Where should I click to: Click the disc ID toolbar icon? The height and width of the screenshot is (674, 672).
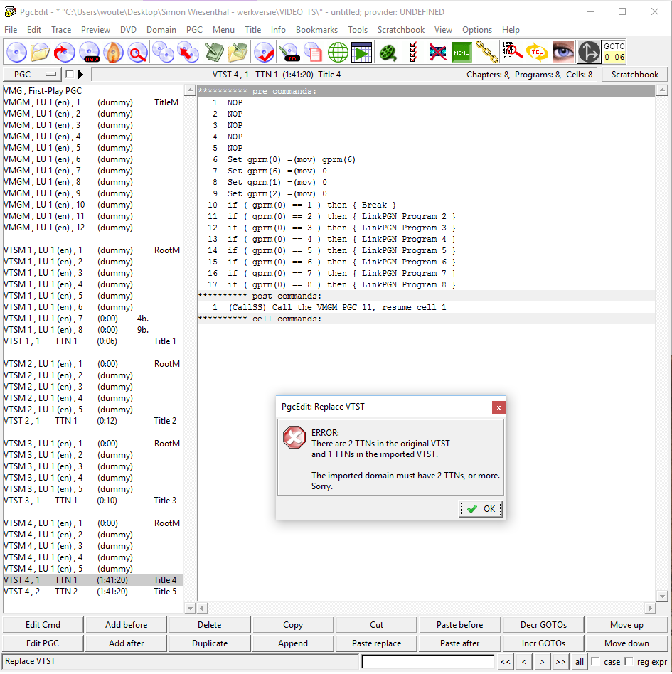pos(289,53)
